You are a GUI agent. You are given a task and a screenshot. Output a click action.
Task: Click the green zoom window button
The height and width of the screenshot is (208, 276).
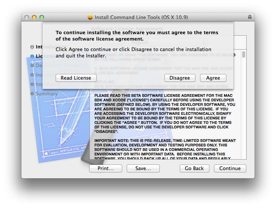pos(42,17)
